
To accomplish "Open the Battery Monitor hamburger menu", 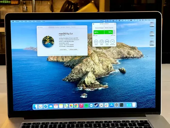I will 93,24.
